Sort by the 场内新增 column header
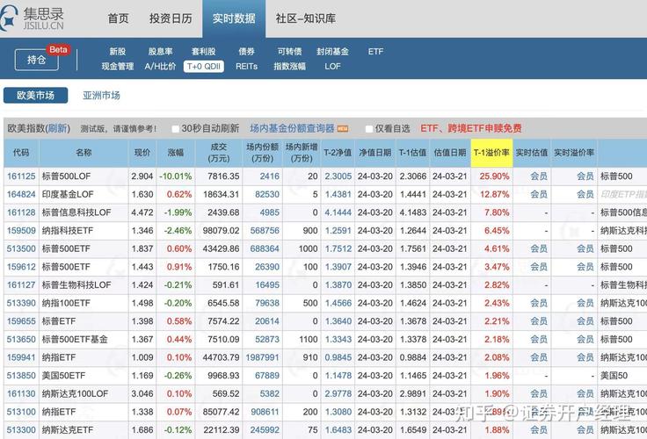This screenshot has width=647, height=439. point(302,153)
